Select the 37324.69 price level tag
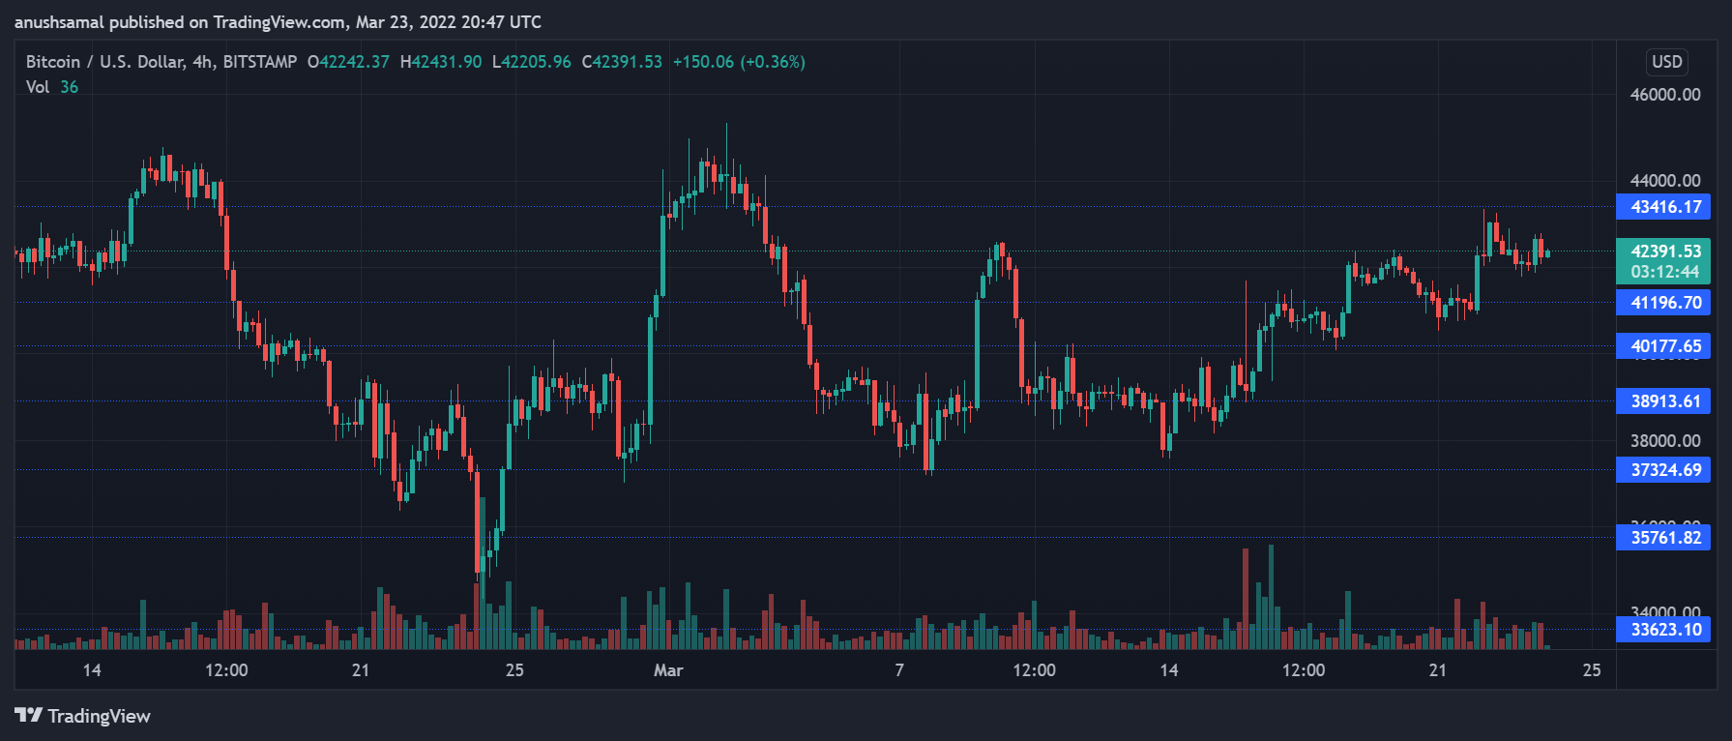Image resolution: width=1732 pixels, height=741 pixels. pyautogui.click(x=1663, y=470)
